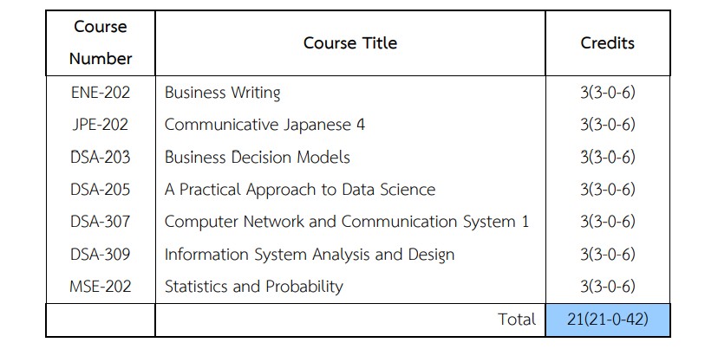Click the "Course Number" column header

(x=101, y=42)
